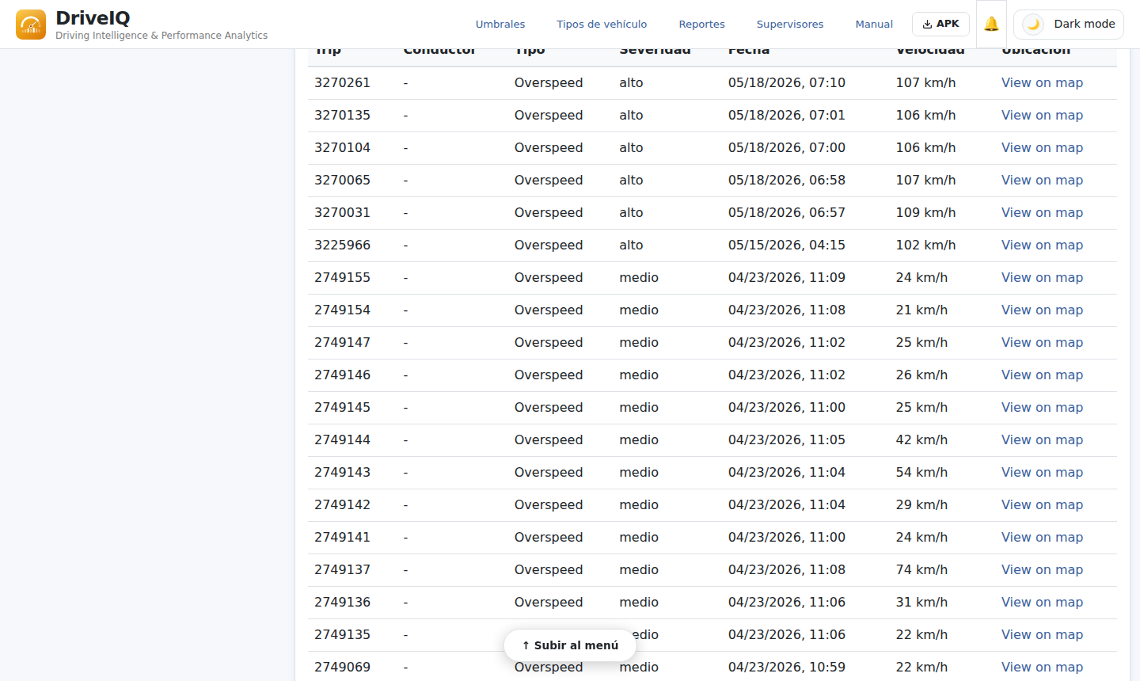Download the APK via header button

(x=940, y=24)
